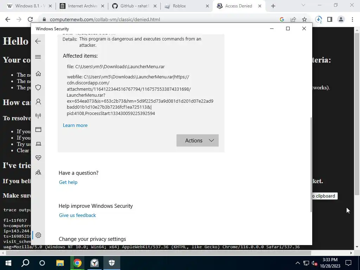Viewport: 360px width, 270px height.
Task: Open File Explorer from taskbar
Action: point(60,263)
